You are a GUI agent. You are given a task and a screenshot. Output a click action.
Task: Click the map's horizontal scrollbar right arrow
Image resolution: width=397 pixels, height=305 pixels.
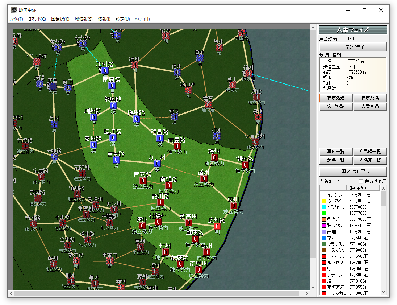click(x=307, y=293)
